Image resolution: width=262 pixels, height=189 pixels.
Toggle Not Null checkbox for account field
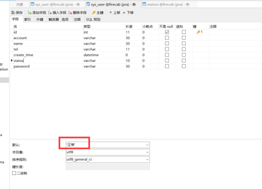pos(167,38)
